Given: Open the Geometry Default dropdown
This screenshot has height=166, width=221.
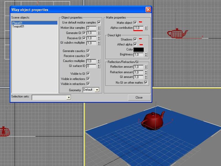Looking at the screenshot, I should point(91,90).
